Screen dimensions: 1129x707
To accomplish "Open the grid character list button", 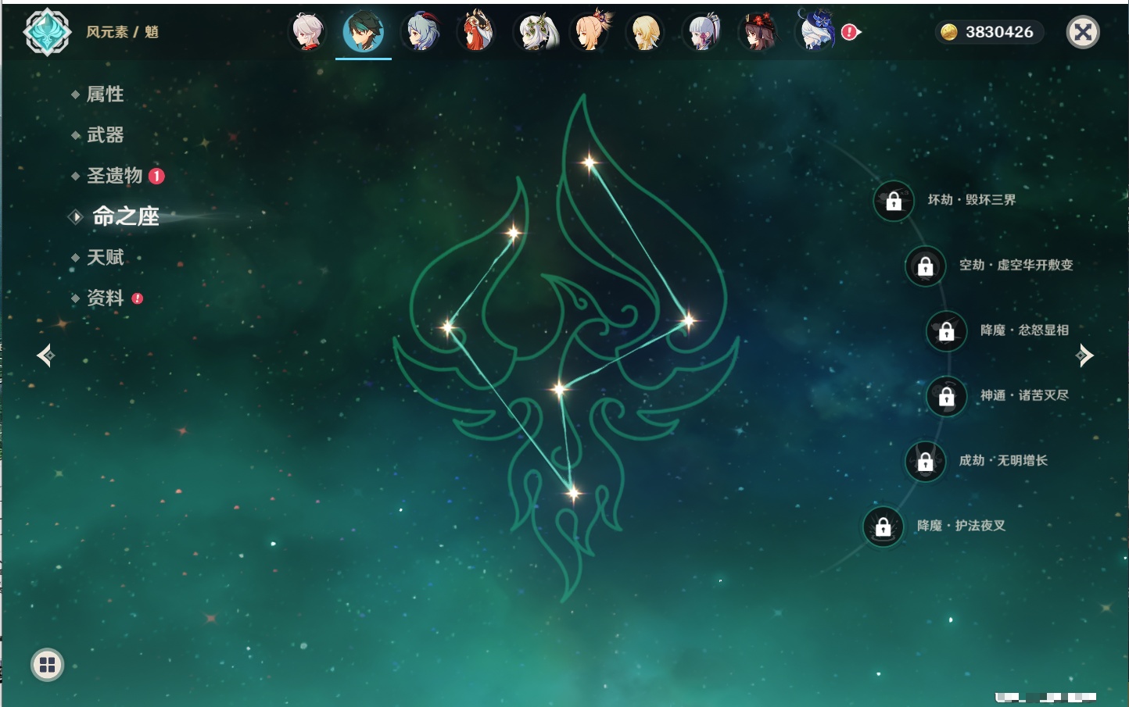I will (47, 665).
